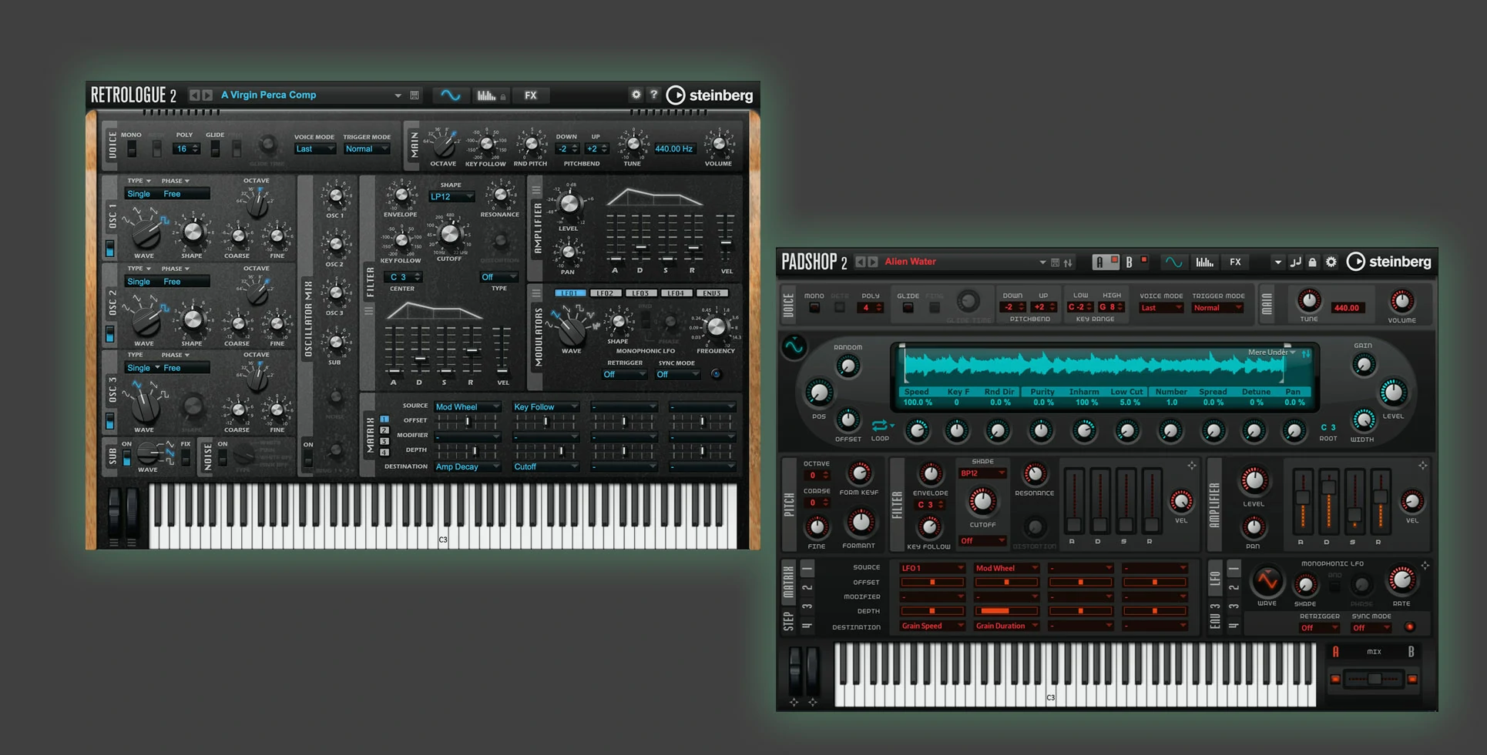Switch to Step tab in Padshop
Screen dimensions: 1487x755
(x=788, y=622)
